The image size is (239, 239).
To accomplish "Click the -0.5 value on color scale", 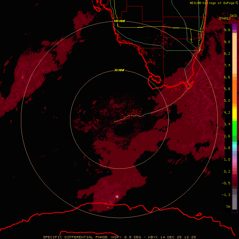I will tap(226, 183).
